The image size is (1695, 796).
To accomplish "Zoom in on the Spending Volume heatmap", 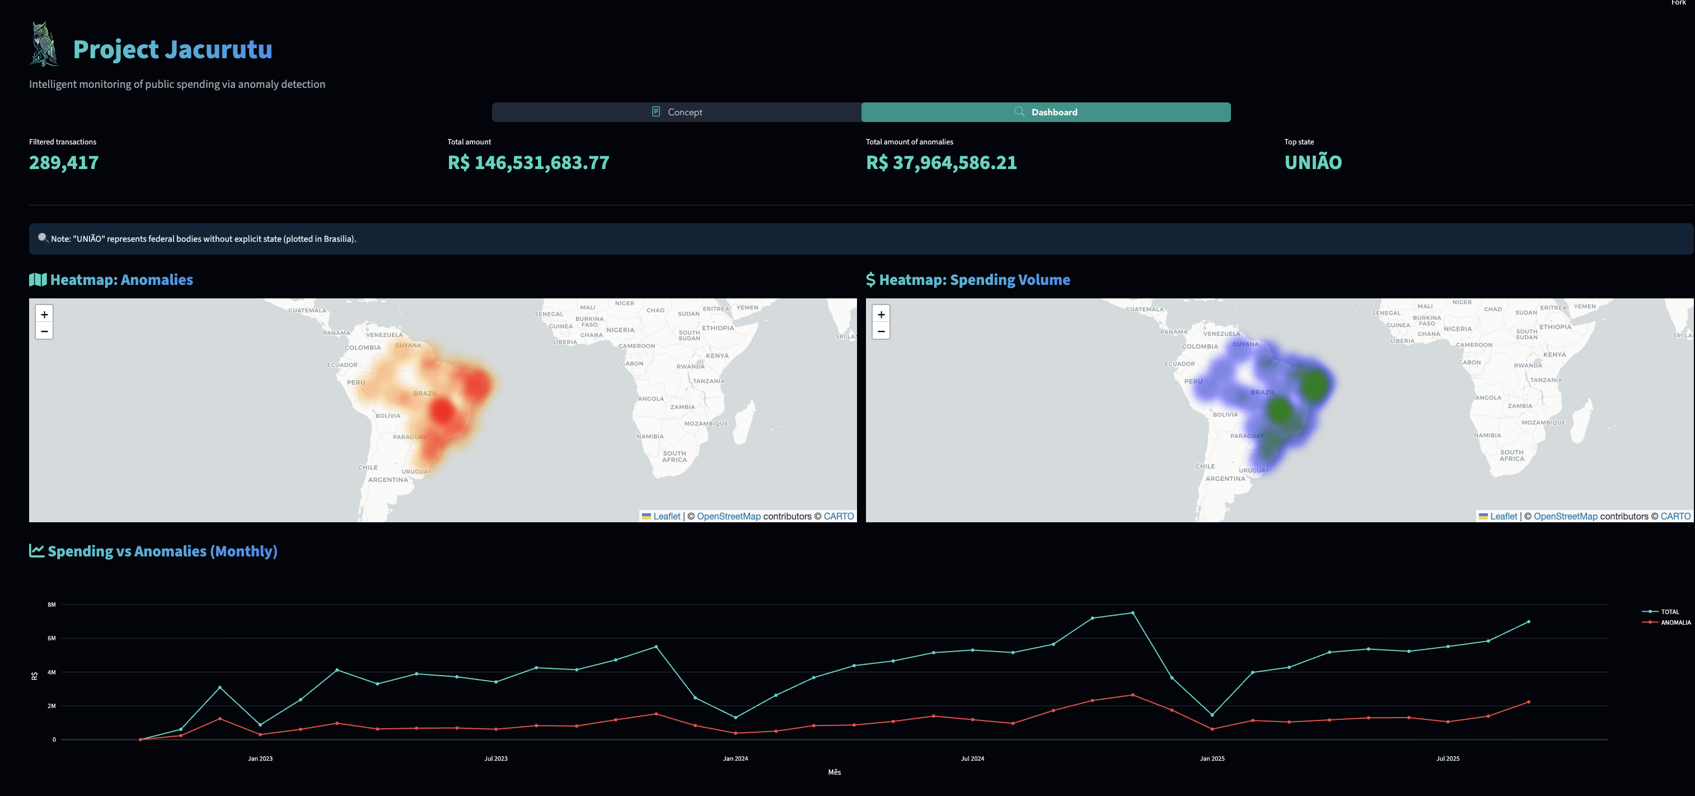I will click(881, 315).
